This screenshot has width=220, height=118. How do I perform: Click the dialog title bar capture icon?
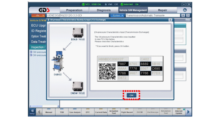coord(170,20)
